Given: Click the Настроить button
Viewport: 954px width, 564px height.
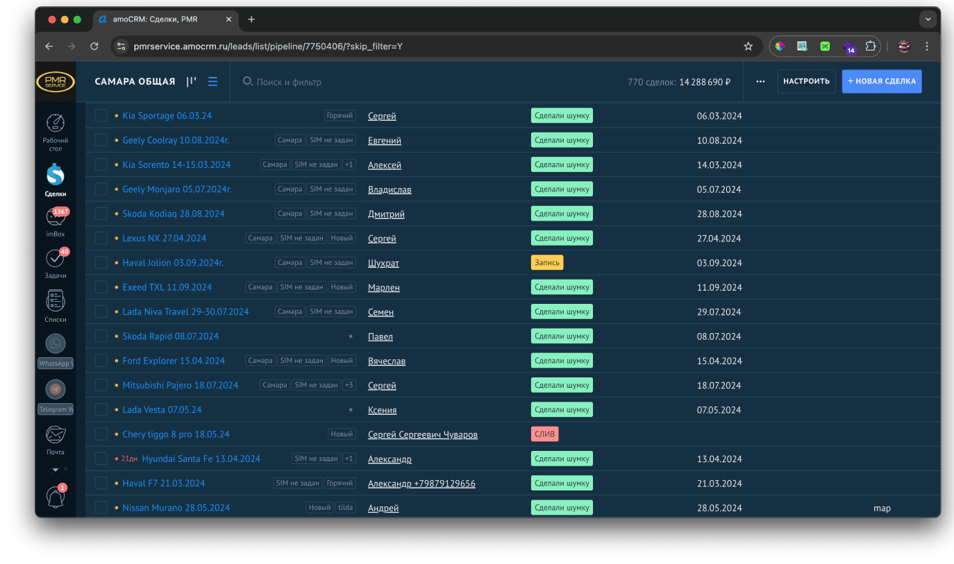Looking at the screenshot, I should [x=806, y=82].
